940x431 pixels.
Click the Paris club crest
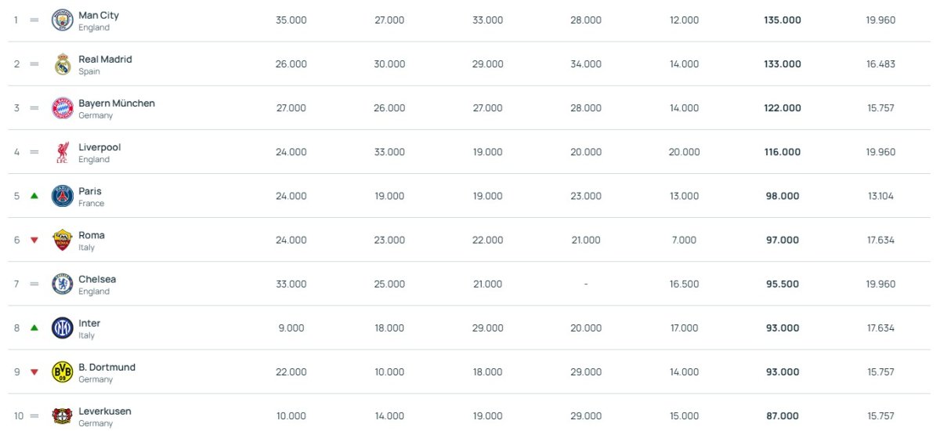[63, 196]
